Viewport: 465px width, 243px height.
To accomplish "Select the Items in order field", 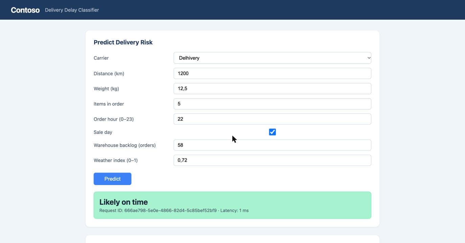I will 272,104.
